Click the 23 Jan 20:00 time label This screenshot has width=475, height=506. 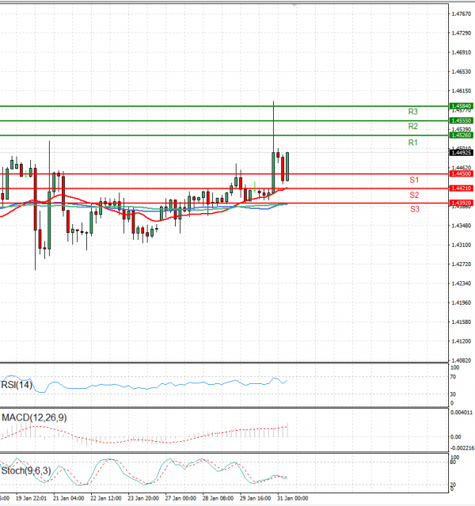point(143,498)
